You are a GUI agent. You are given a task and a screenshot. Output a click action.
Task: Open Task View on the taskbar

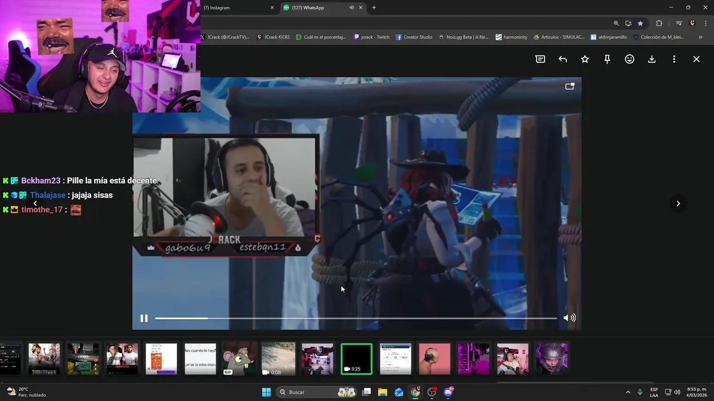pyautogui.click(x=366, y=392)
